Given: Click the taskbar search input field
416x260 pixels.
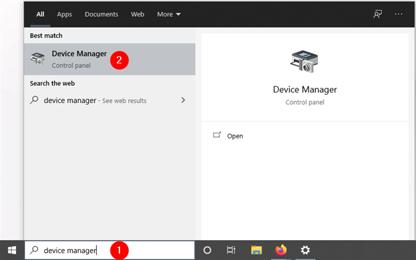Looking at the screenshot, I should [x=110, y=250].
